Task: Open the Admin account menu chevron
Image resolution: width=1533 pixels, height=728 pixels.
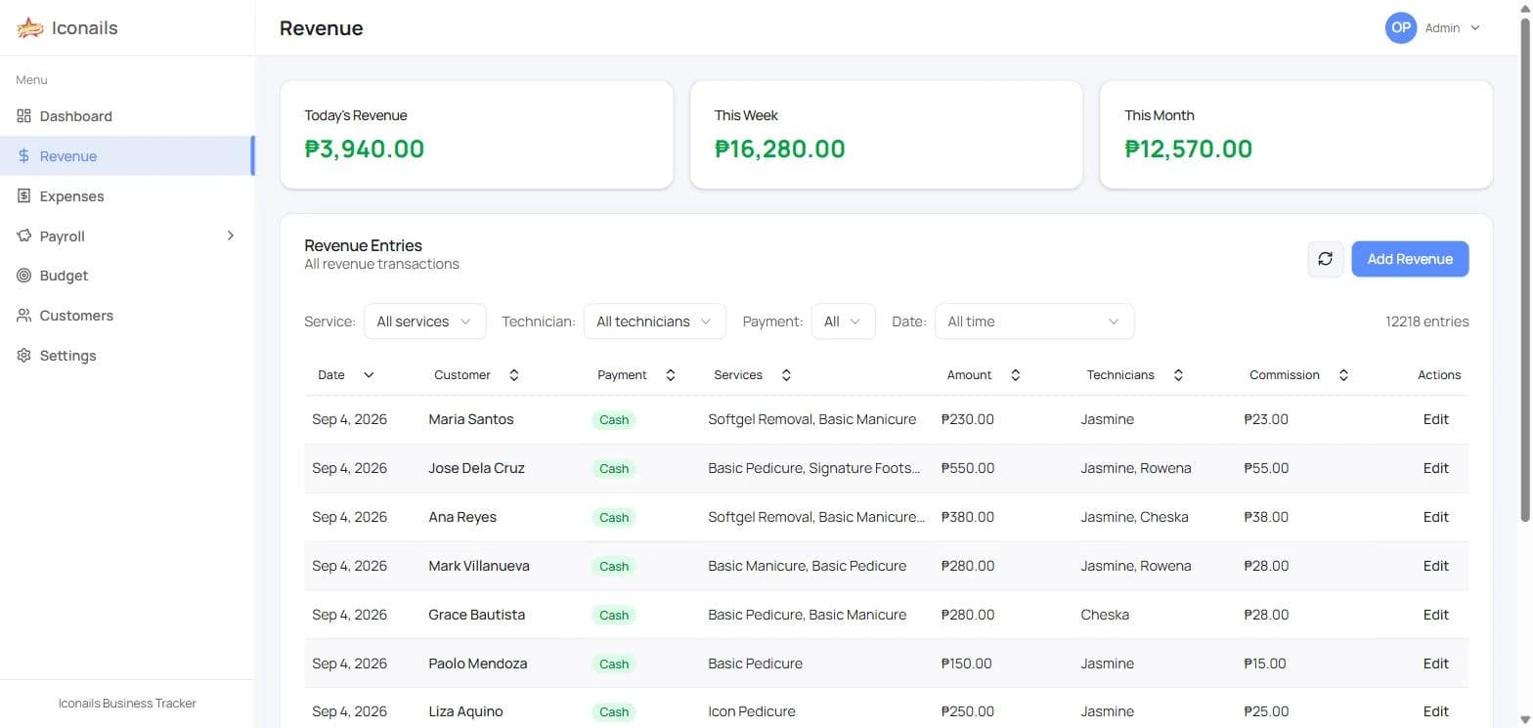Action: (1475, 28)
